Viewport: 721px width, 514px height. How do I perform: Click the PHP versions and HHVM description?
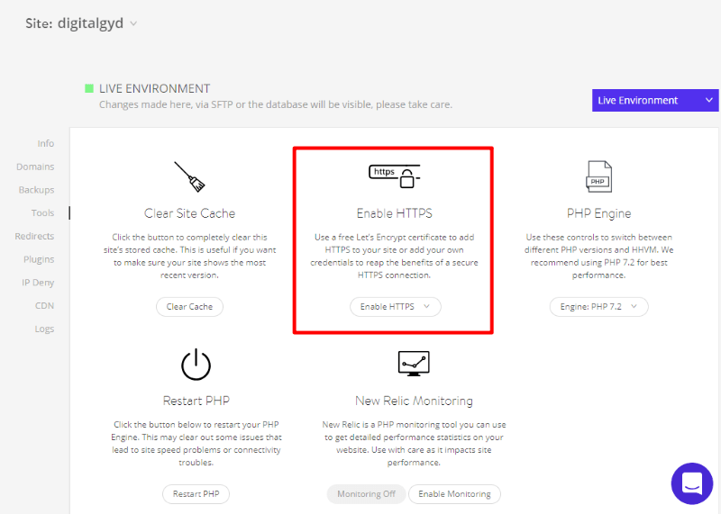tap(598, 257)
